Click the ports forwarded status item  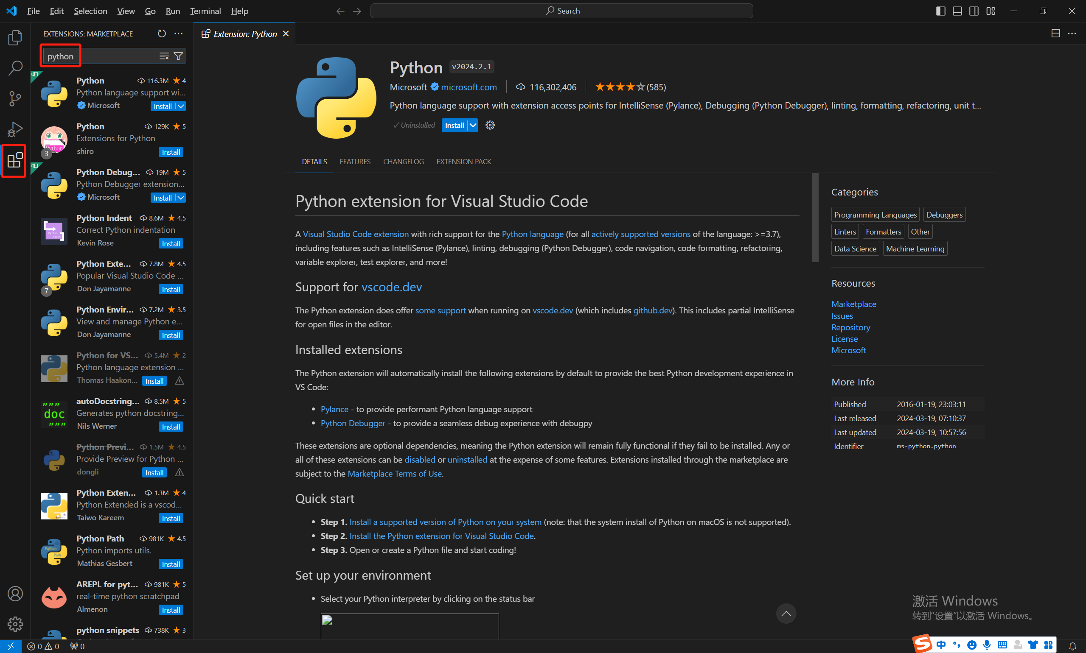pos(77,646)
